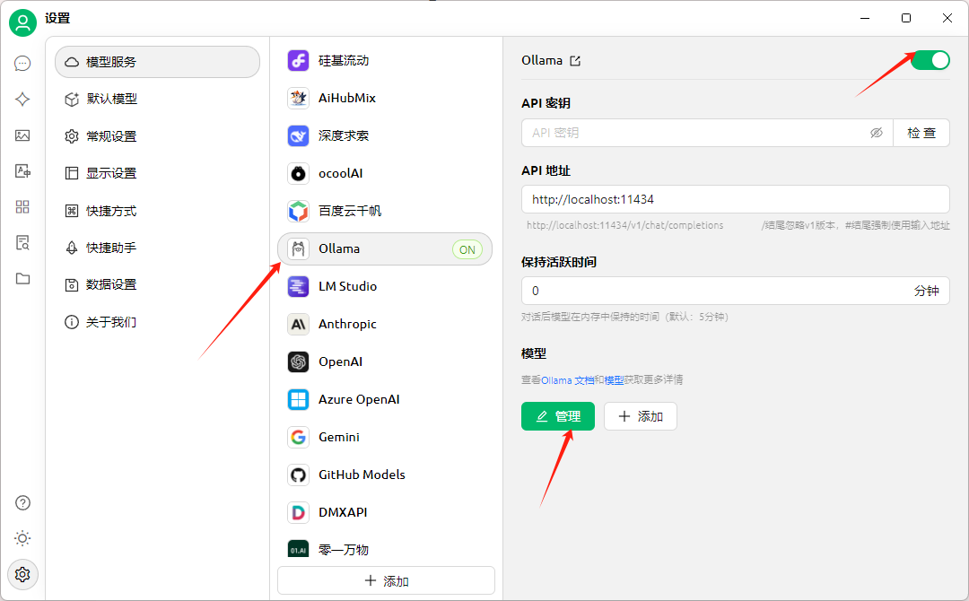The width and height of the screenshot is (969, 601).
Task: Click the Ollama title in right panel
Action: tap(542, 60)
